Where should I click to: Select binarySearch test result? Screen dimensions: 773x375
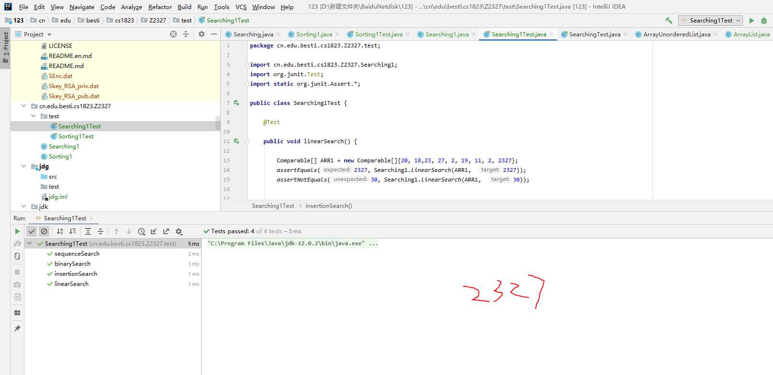(72, 264)
